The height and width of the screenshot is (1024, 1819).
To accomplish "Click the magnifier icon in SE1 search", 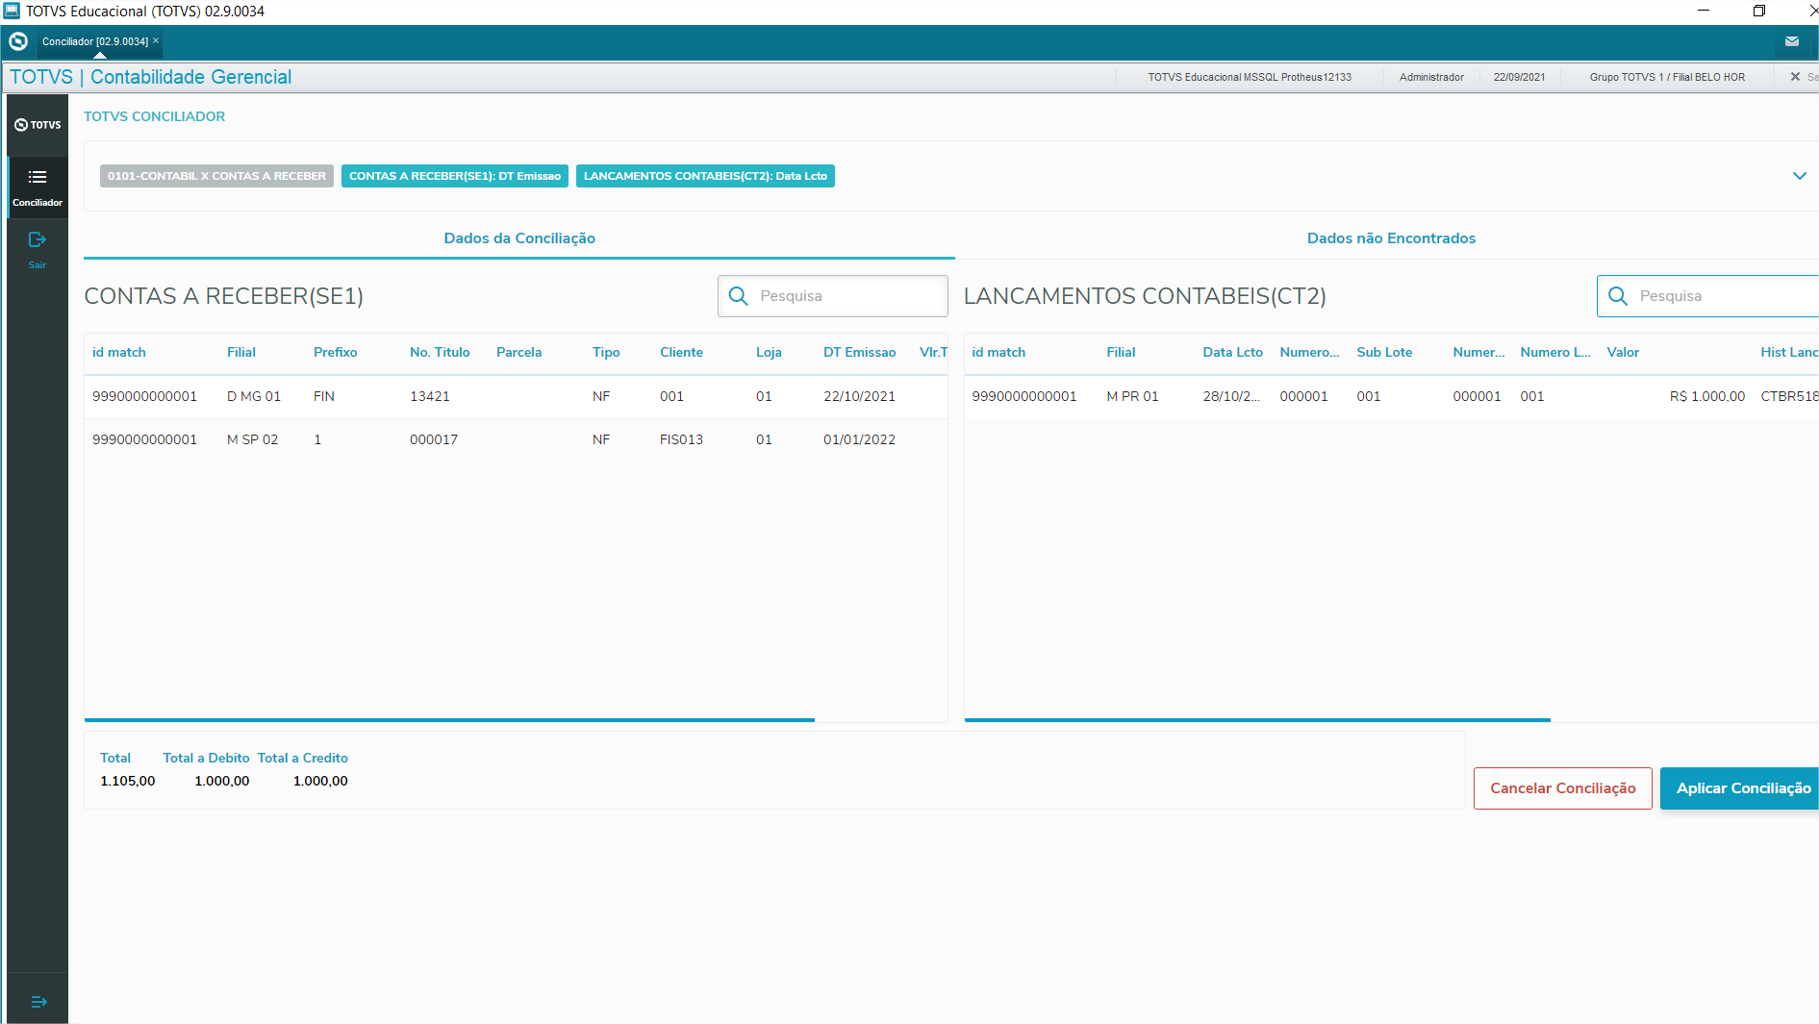I will point(739,296).
